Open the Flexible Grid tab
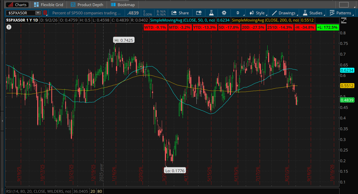This screenshot has width=358, height=194. [x=48, y=4]
